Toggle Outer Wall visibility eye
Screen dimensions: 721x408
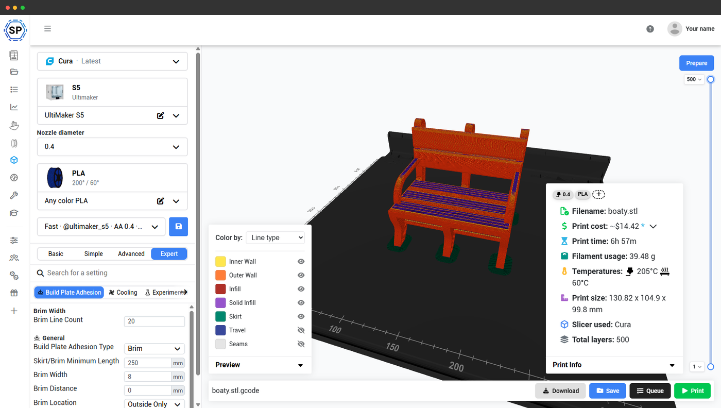coord(301,275)
